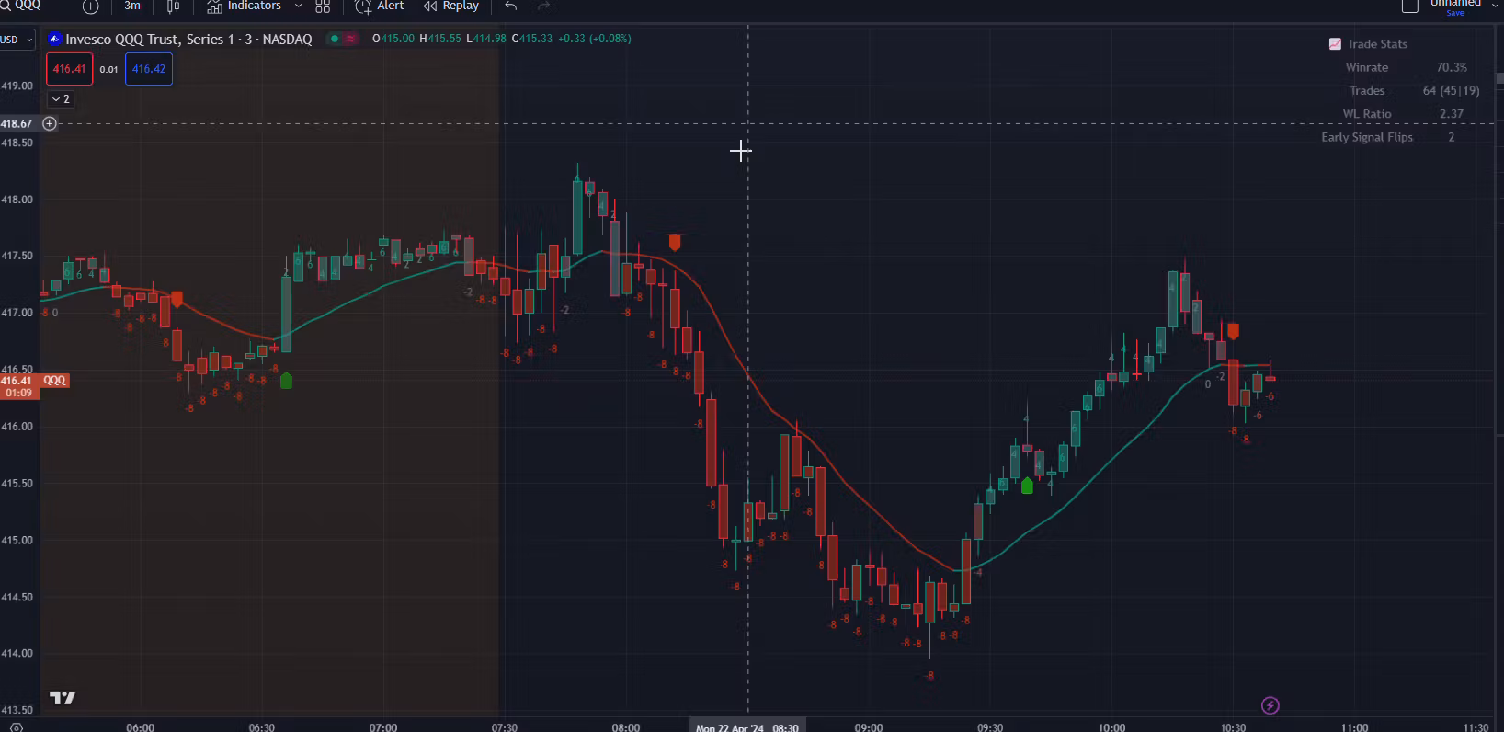Expand the collapsed indicators legend showing 2

click(61, 99)
